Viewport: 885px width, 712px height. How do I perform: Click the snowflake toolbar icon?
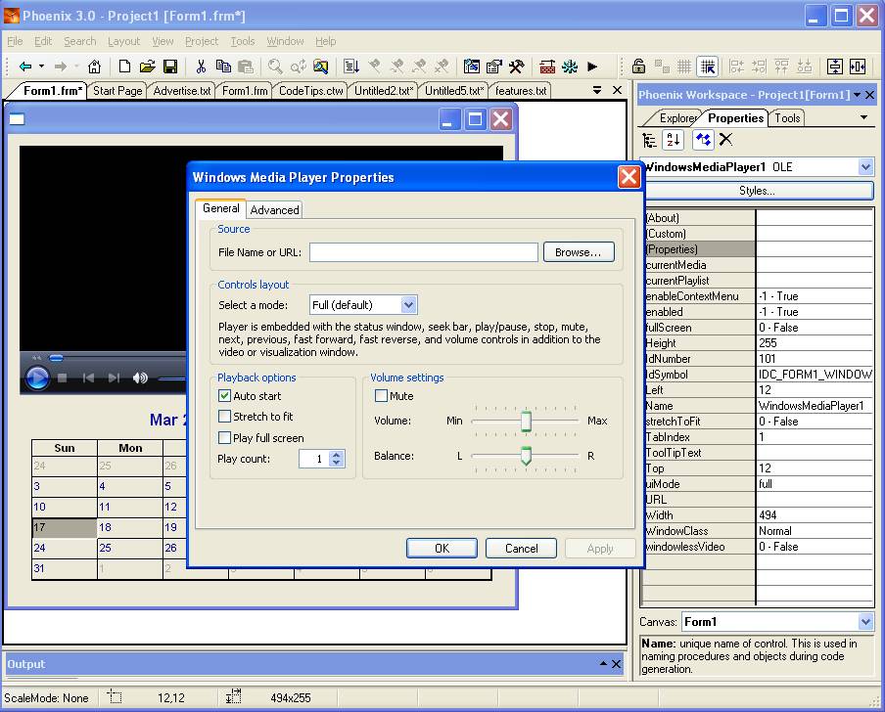(x=570, y=67)
